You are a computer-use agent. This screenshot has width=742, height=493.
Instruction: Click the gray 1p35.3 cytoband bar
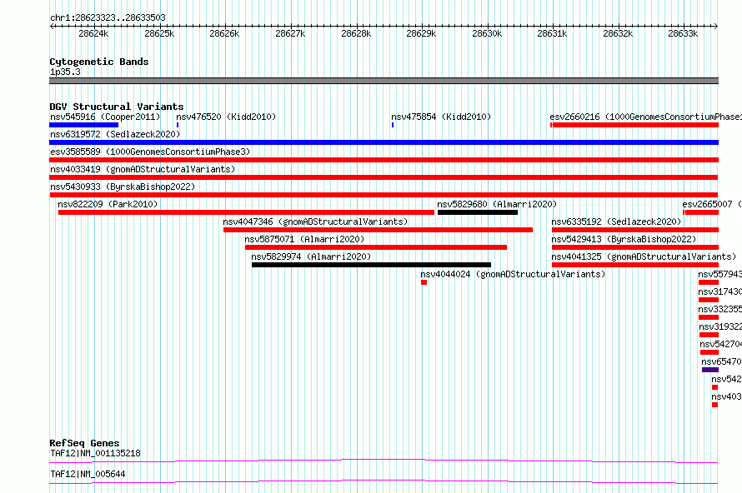click(x=384, y=81)
